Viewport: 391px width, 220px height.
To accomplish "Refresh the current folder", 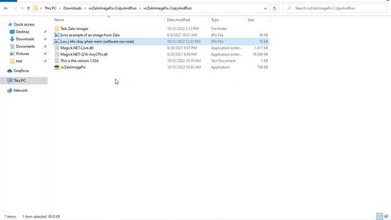I will point(274,8).
